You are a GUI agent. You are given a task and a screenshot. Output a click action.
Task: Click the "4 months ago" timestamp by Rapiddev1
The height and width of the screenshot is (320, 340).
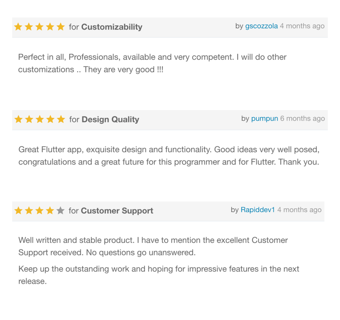pyautogui.click(x=299, y=210)
